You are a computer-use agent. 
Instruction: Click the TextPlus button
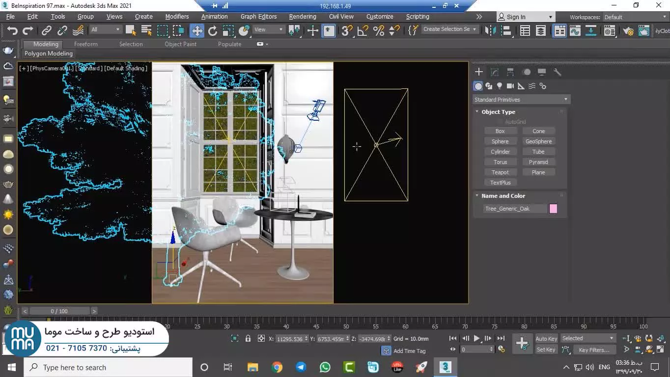click(x=500, y=183)
